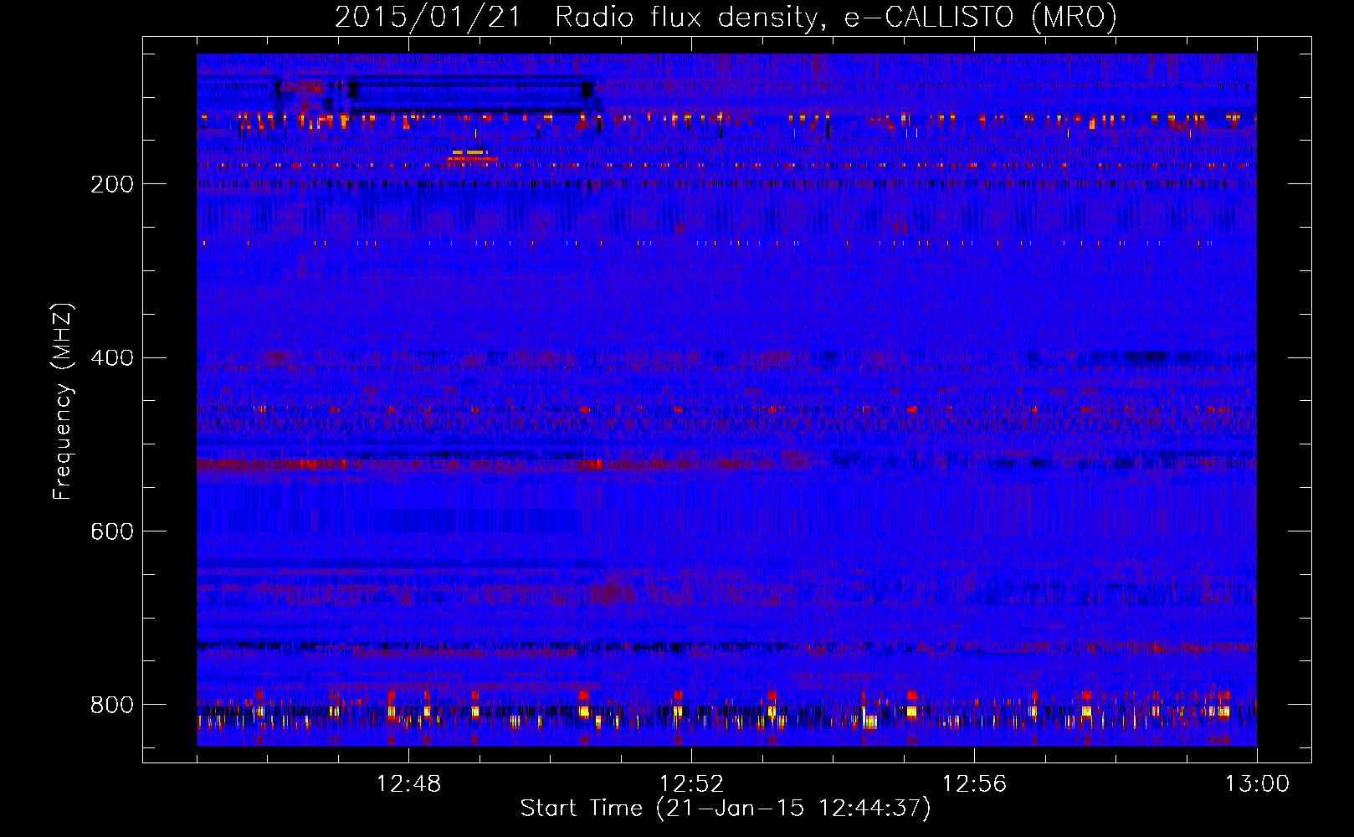
Task: Click the 'Start Time (21-Jan-15 12:44:37)' label
Action: coord(726,809)
